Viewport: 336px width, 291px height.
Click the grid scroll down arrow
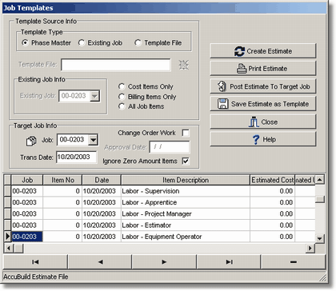tap(320, 238)
